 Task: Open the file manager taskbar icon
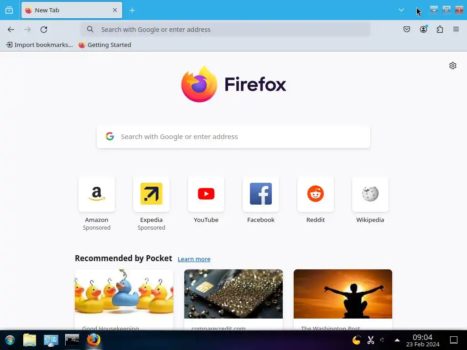pyautogui.click(x=30, y=340)
